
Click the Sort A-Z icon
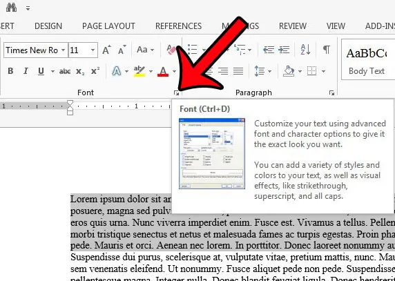[305, 50]
